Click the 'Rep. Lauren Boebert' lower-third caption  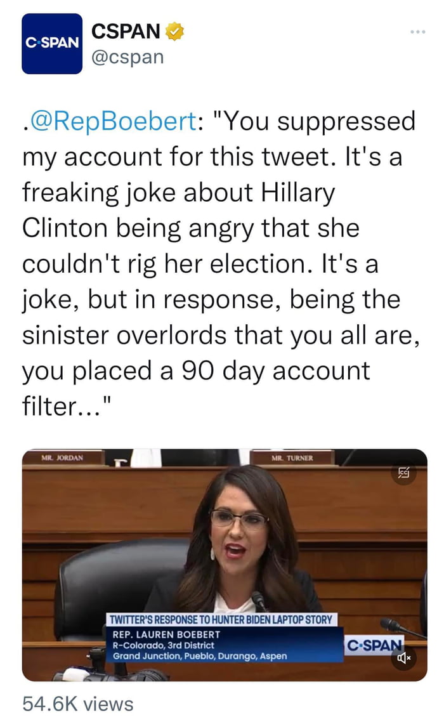click(x=166, y=634)
